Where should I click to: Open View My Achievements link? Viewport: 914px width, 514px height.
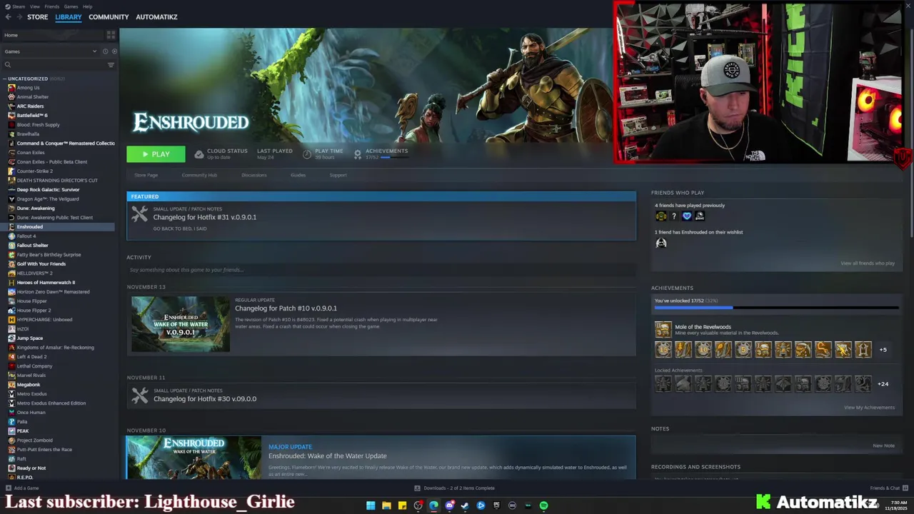869,408
